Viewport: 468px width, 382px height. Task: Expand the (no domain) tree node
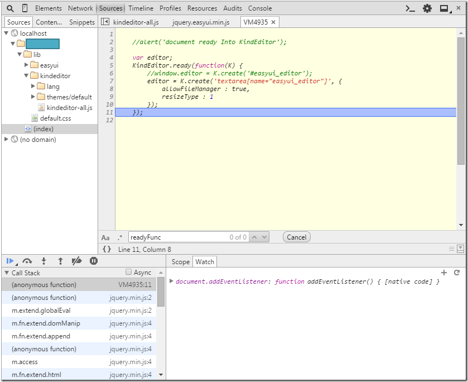pos(6,140)
